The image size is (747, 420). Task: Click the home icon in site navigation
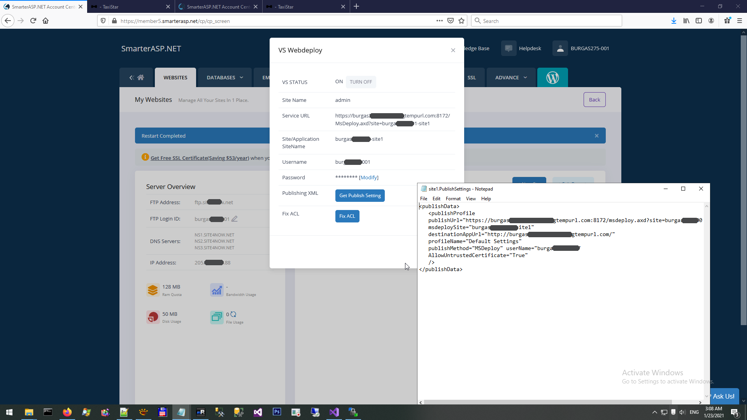tap(140, 78)
